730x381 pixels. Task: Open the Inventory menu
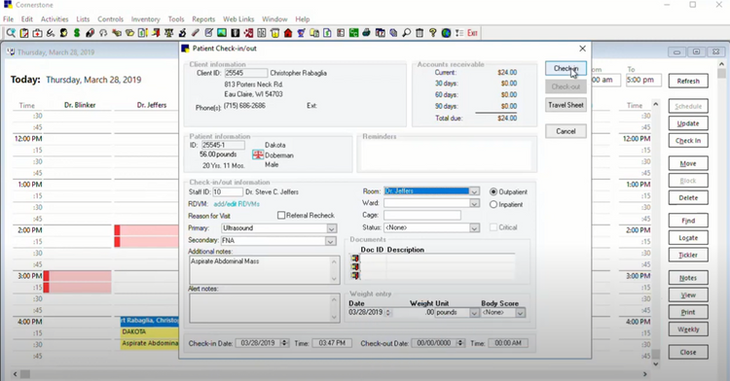[145, 19]
